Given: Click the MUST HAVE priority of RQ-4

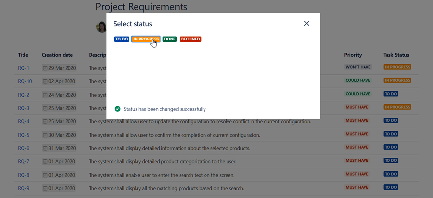Looking at the screenshot, I should [x=357, y=120].
